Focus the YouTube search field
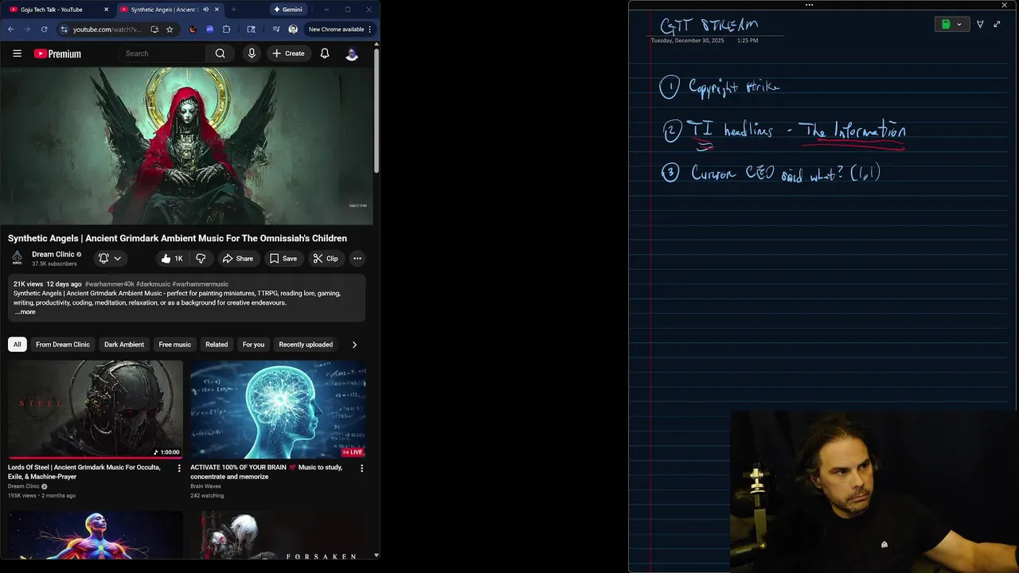 click(162, 53)
